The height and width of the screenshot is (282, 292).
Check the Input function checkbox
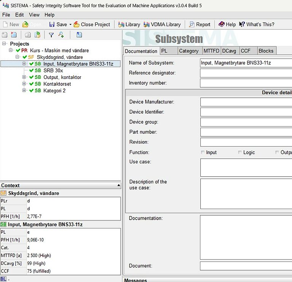(x=203, y=152)
